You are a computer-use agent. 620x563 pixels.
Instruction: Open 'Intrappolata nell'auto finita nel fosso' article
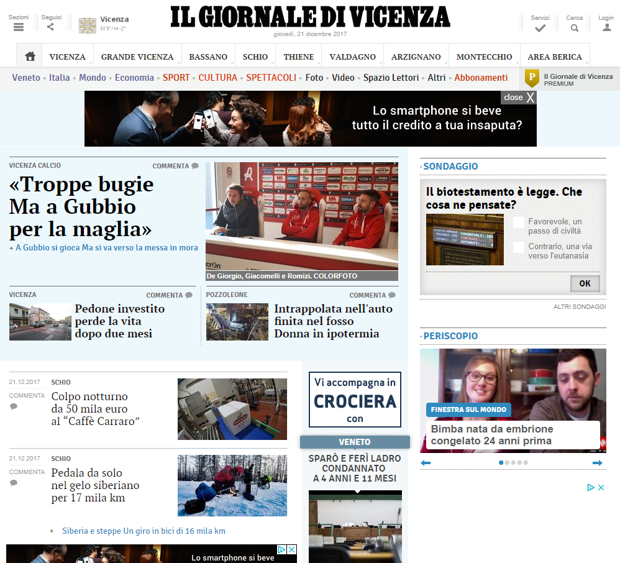[334, 321]
